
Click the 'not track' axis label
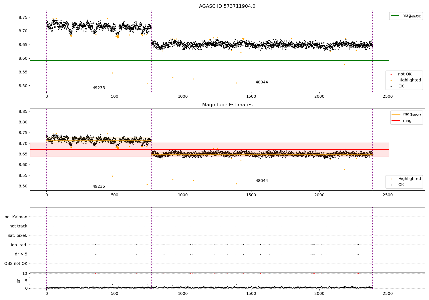coord(18,226)
